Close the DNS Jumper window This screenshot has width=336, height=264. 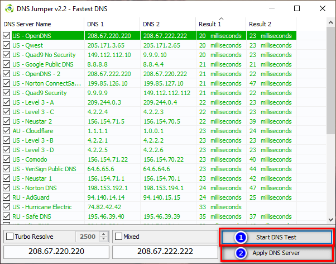point(323,8)
